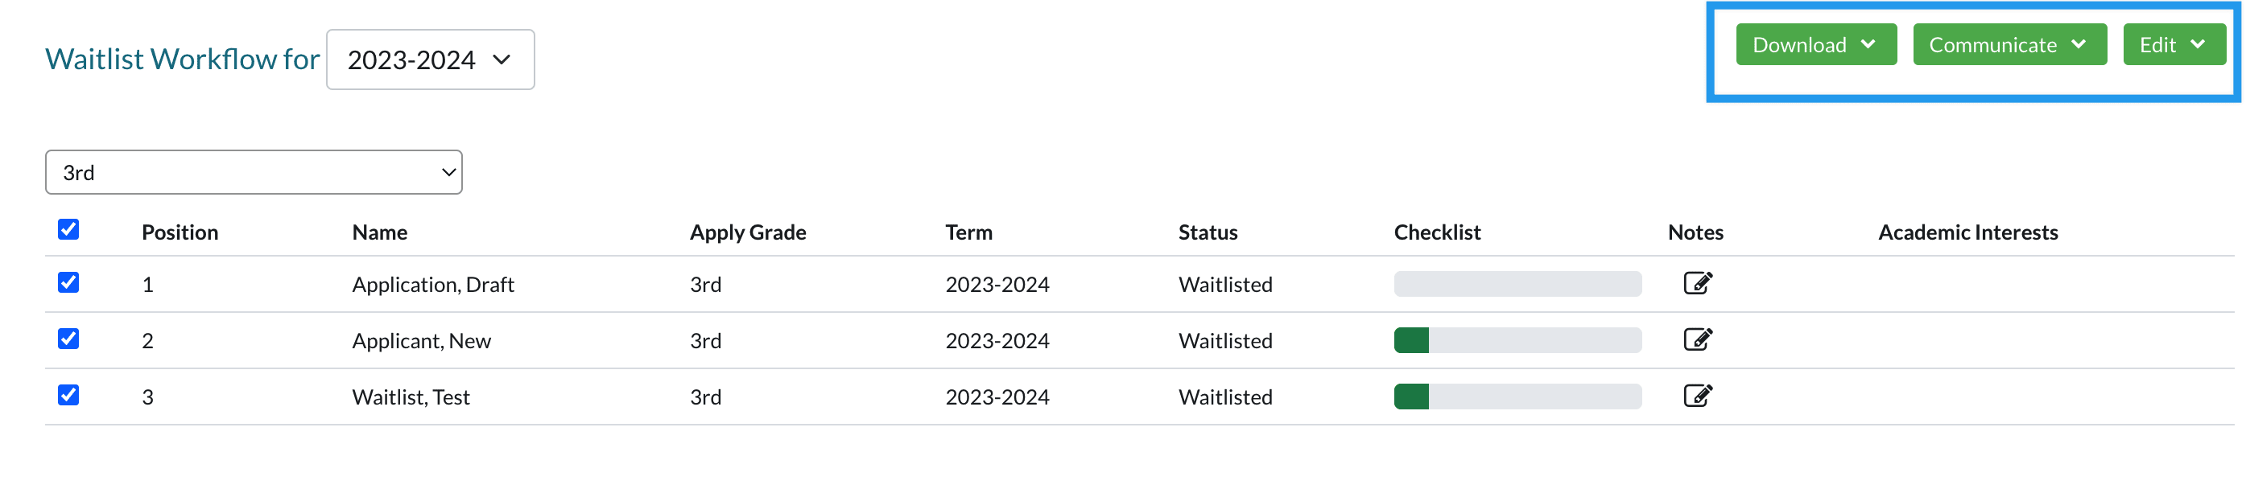Image resolution: width=2246 pixels, height=489 pixels.
Task: Uncheck the select-all header checkbox
Action: [68, 229]
